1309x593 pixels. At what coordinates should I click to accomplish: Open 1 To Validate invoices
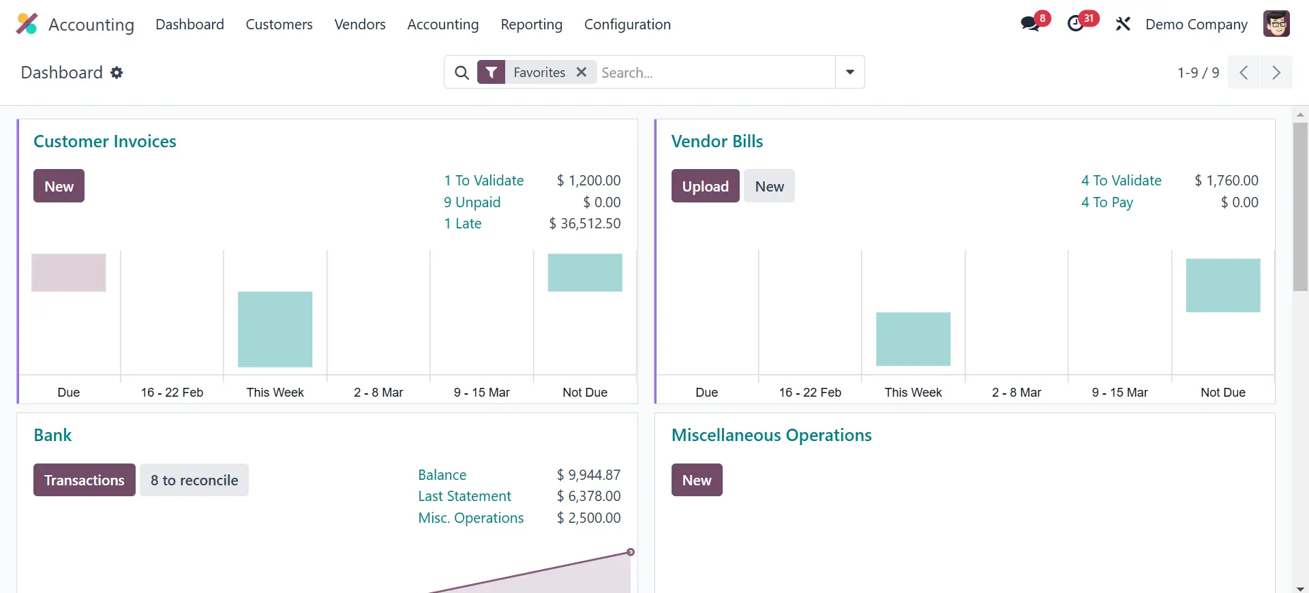point(484,180)
